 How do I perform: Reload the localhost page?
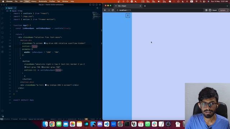coord(112,10)
